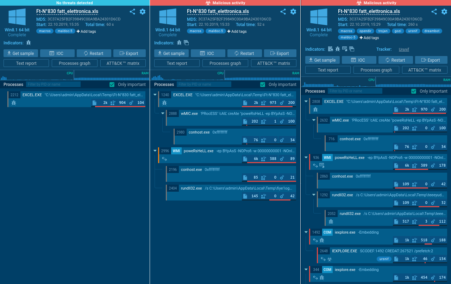The image size is (451, 284).
Task: Share the analysis in the left panel
Action: coord(132,12)
